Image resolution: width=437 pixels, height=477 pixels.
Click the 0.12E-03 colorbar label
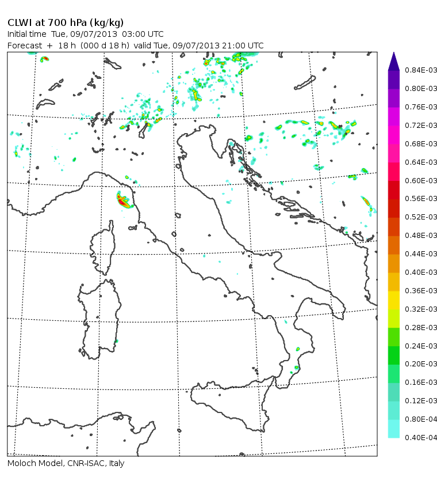pyautogui.click(x=421, y=400)
